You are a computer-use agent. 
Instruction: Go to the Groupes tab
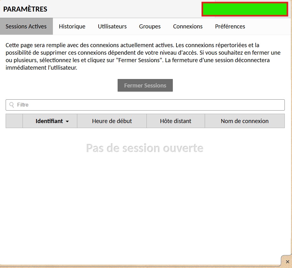pos(150,26)
